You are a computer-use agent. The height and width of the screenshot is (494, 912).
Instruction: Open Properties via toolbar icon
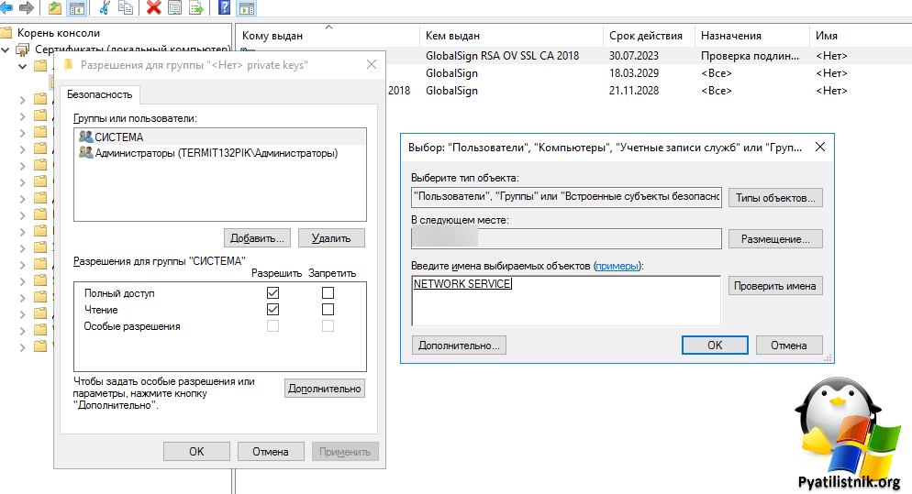pos(175,8)
